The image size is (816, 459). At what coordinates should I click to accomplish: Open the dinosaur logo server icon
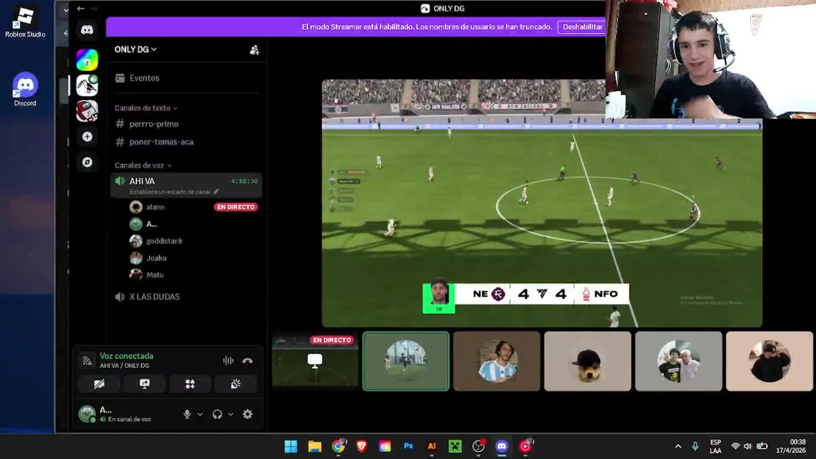pyautogui.click(x=87, y=85)
